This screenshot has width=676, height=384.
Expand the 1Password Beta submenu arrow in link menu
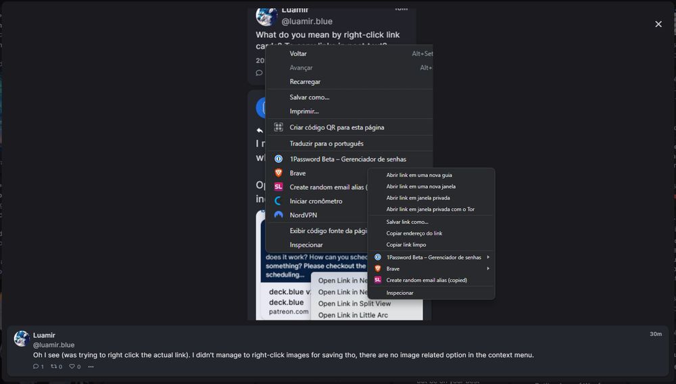[488, 258]
